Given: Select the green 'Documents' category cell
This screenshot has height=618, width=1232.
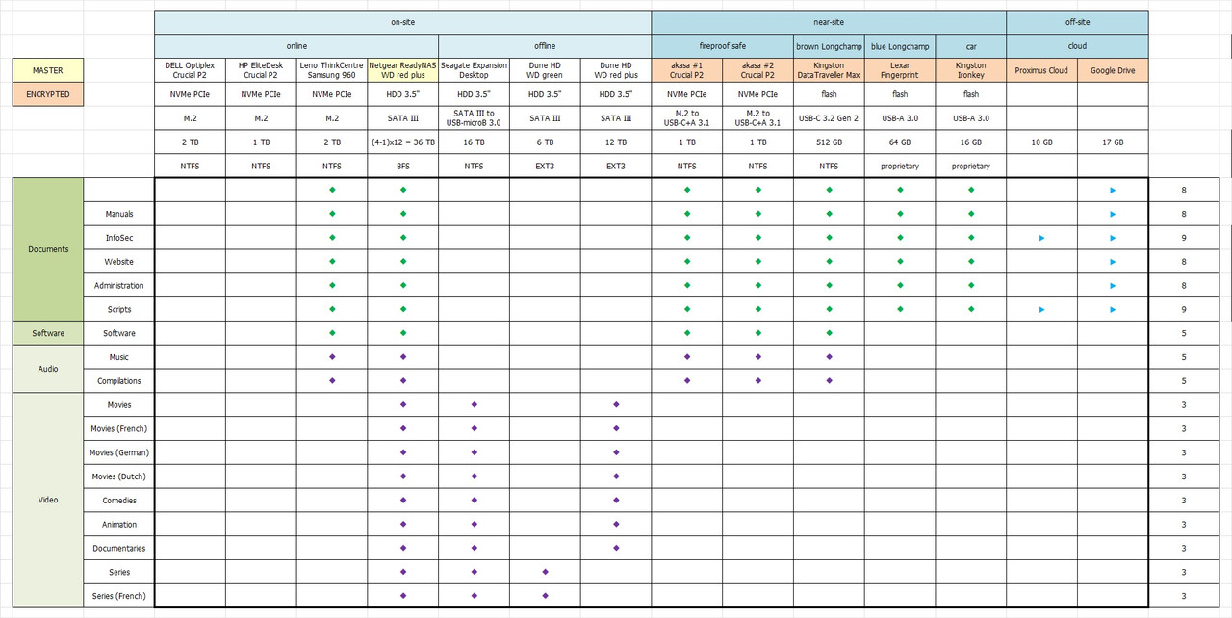Looking at the screenshot, I should click(x=48, y=249).
